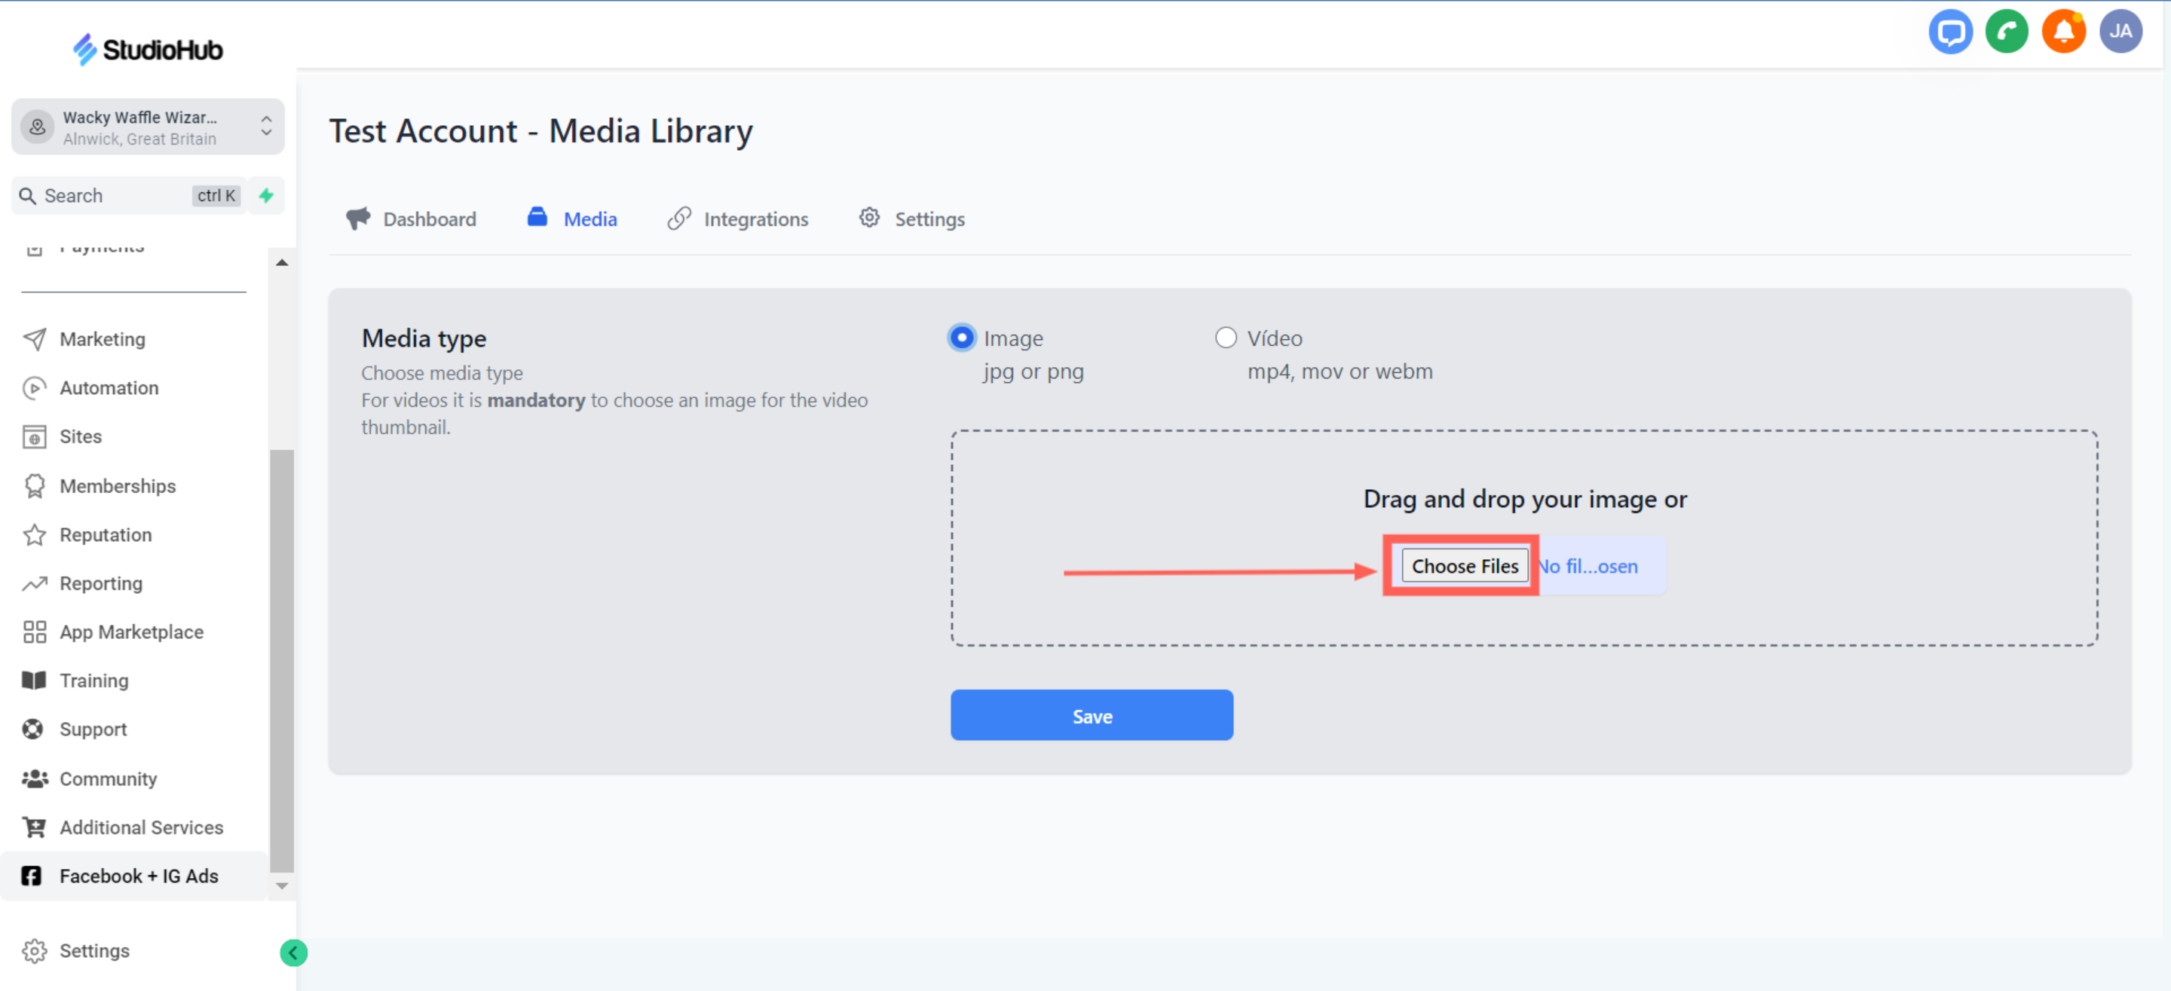This screenshot has width=2171, height=991.
Task: Select the Video media type radio
Action: 1226,338
